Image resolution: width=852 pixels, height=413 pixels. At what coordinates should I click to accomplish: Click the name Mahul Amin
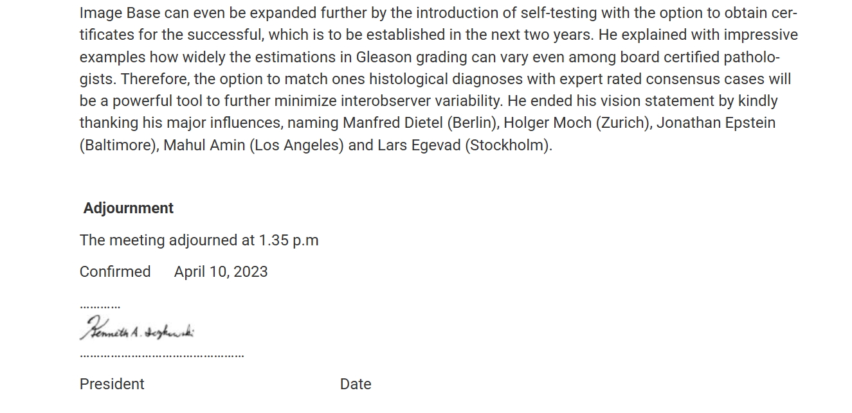204,145
